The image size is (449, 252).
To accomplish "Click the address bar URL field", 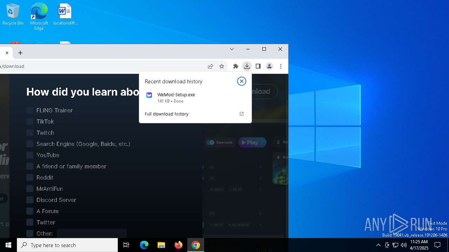I will pos(102,66).
